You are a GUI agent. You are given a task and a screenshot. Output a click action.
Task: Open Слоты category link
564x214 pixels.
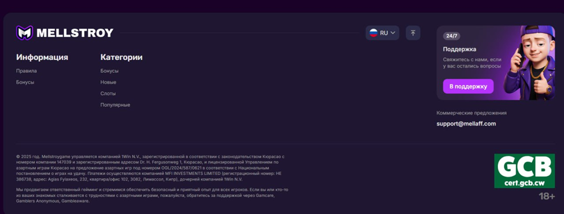pos(108,93)
